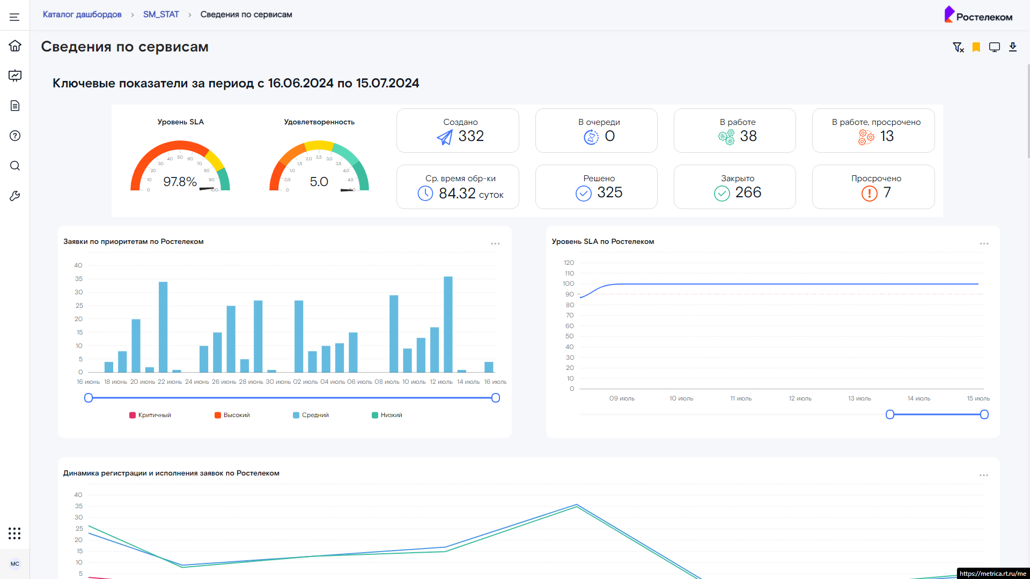Open dashboards via chart monitor icon
The image size is (1030, 579).
[15, 76]
